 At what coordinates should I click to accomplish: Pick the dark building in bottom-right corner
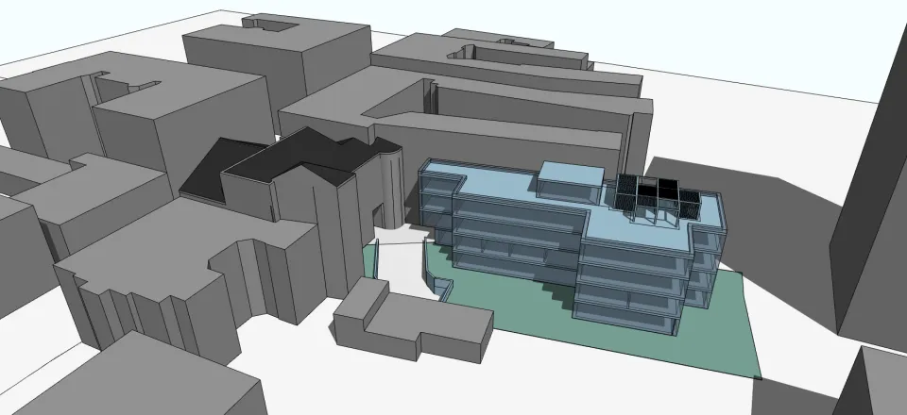click(874, 387)
